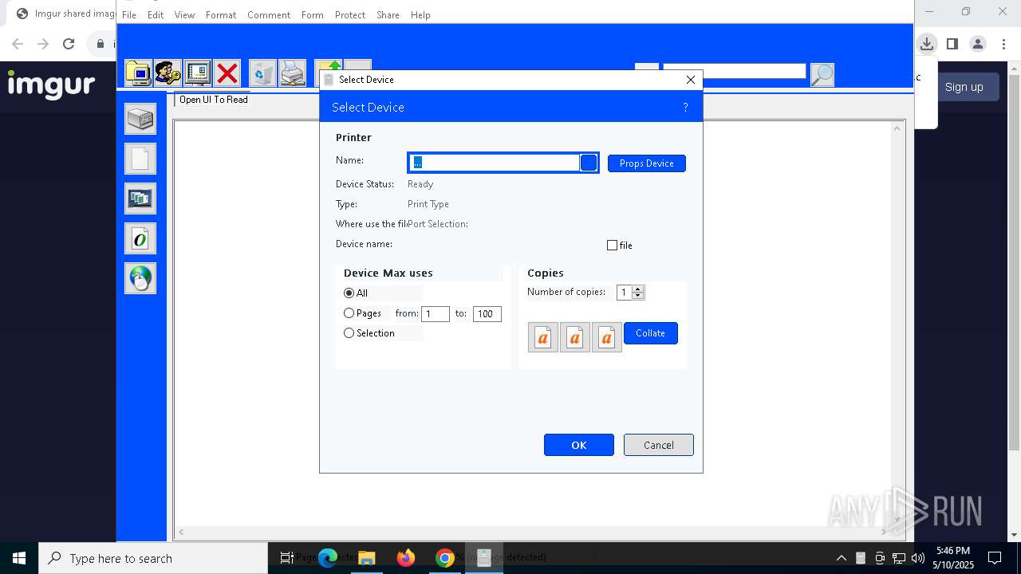Open the Protect menu
This screenshot has width=1021, height=574.
350,15
